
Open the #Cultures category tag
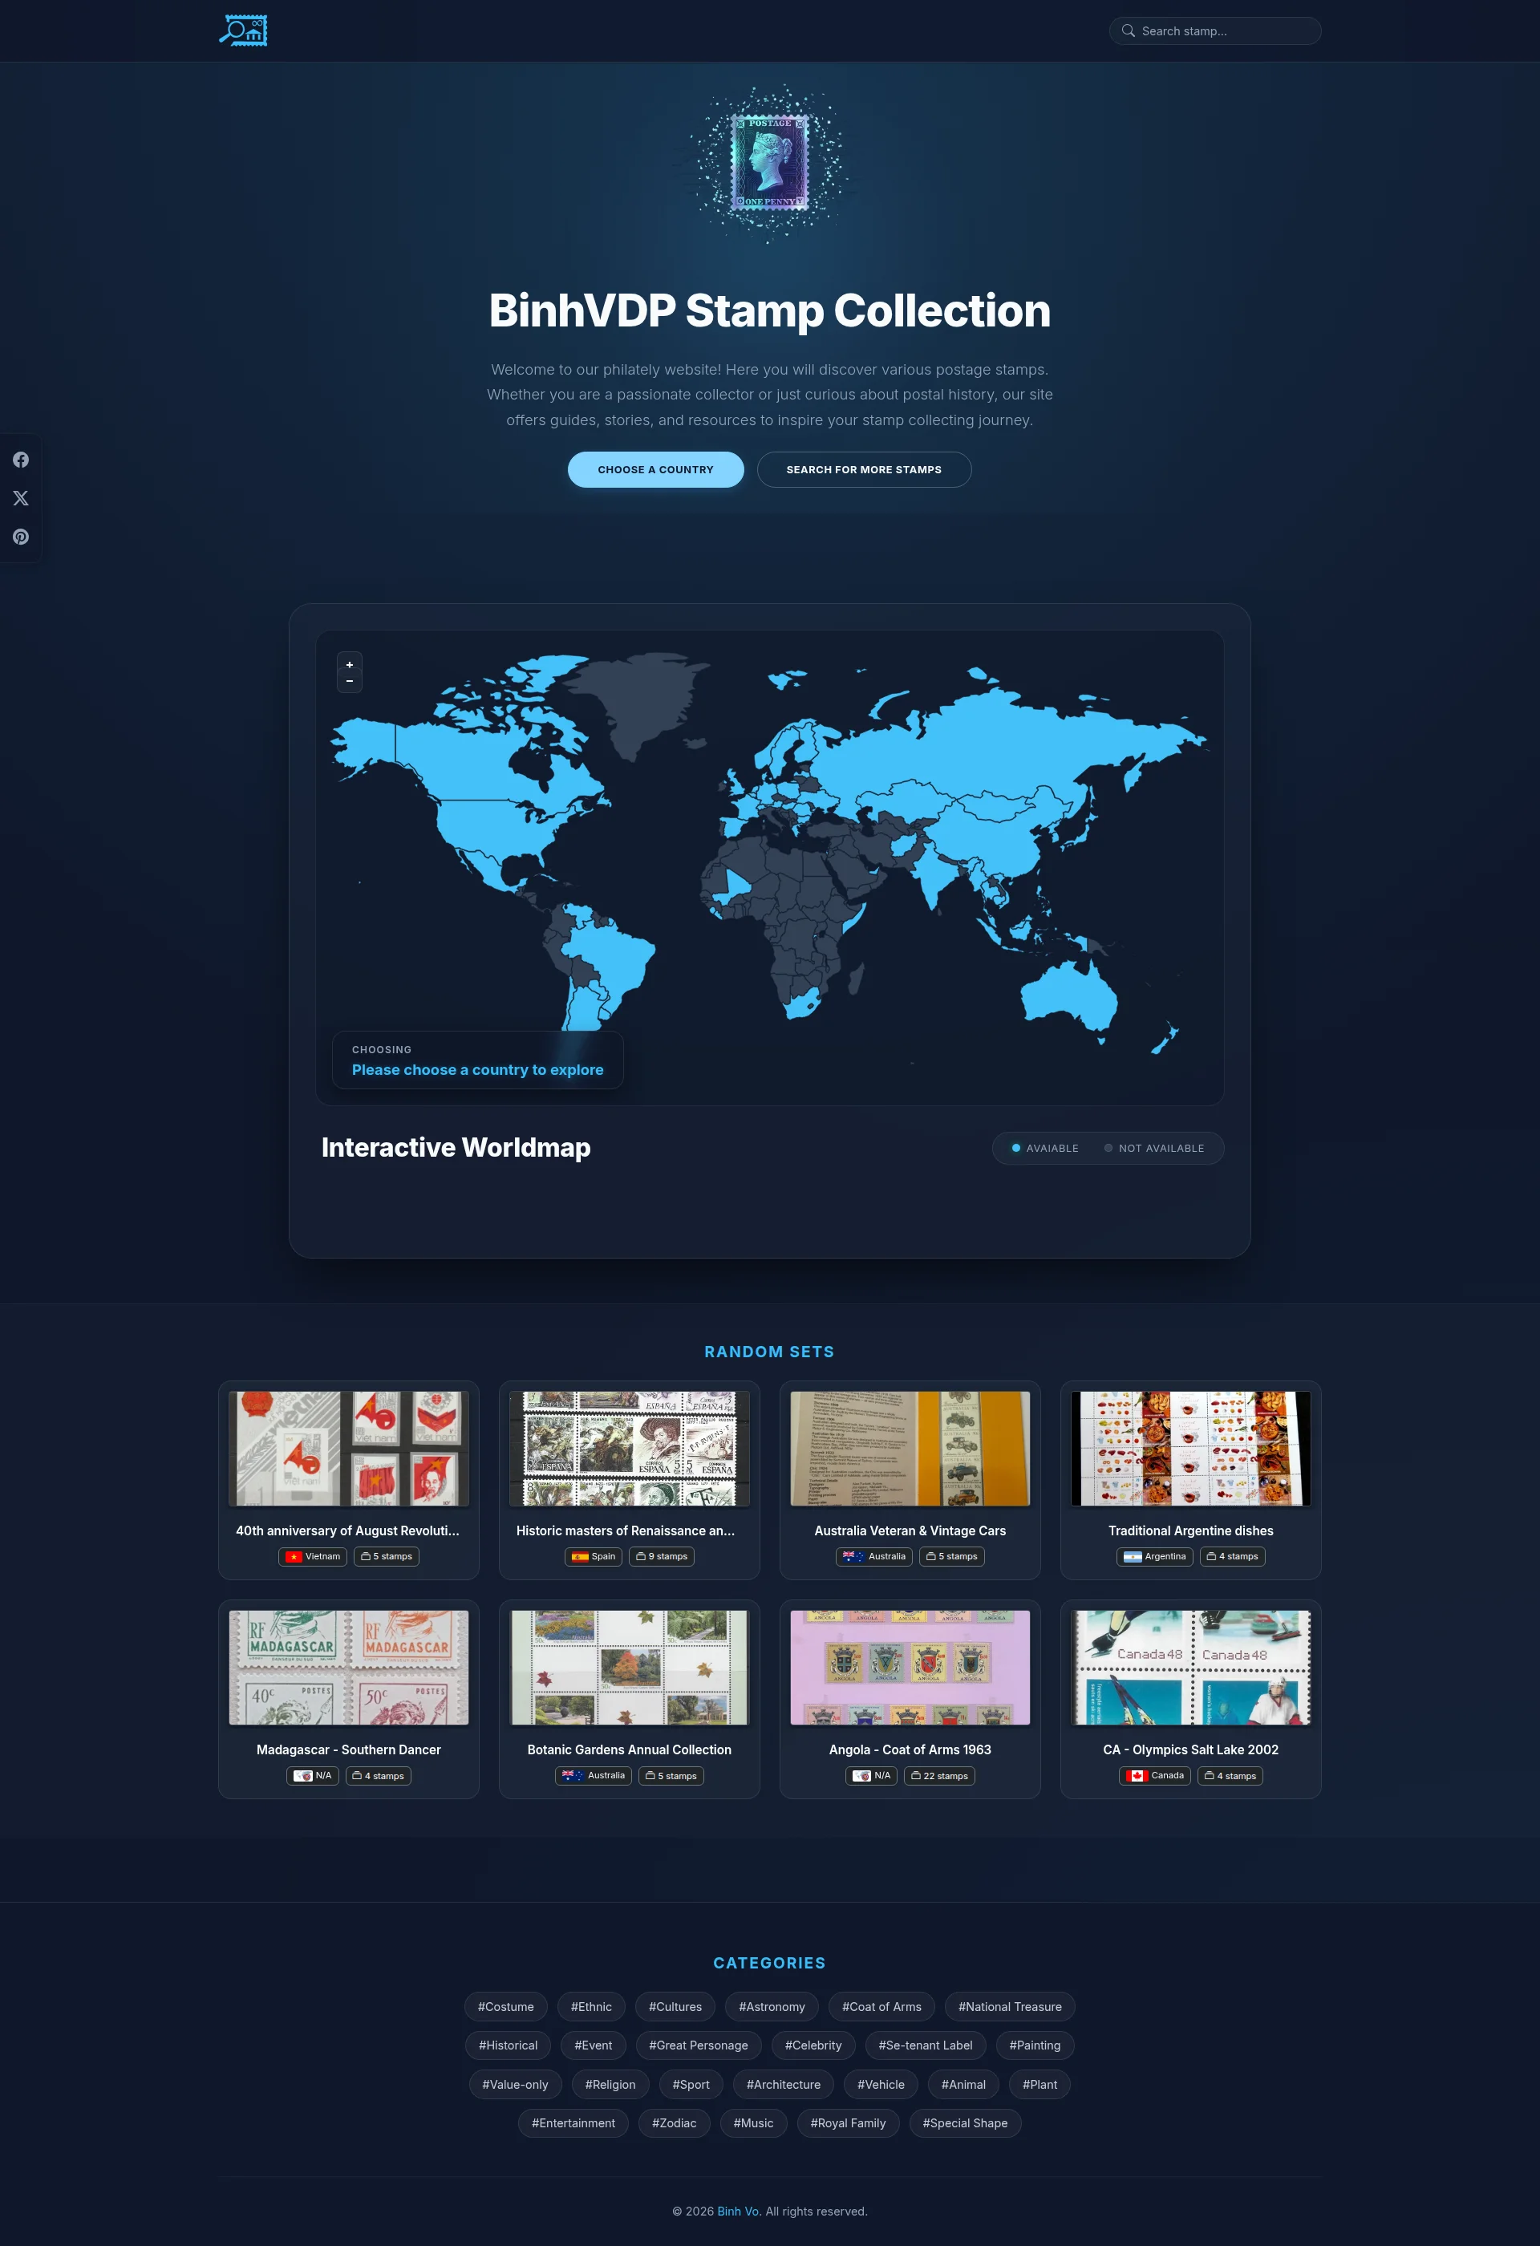675,2006
